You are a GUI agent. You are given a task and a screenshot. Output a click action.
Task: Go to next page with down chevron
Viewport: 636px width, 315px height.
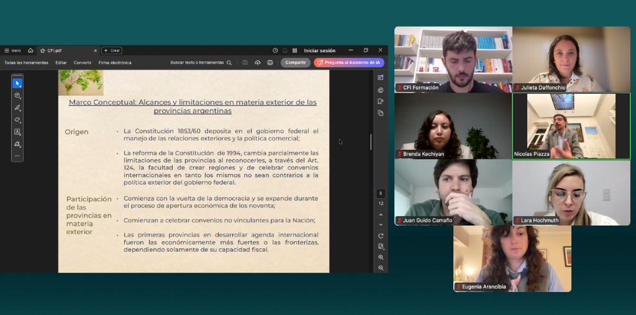coord(381,224)
